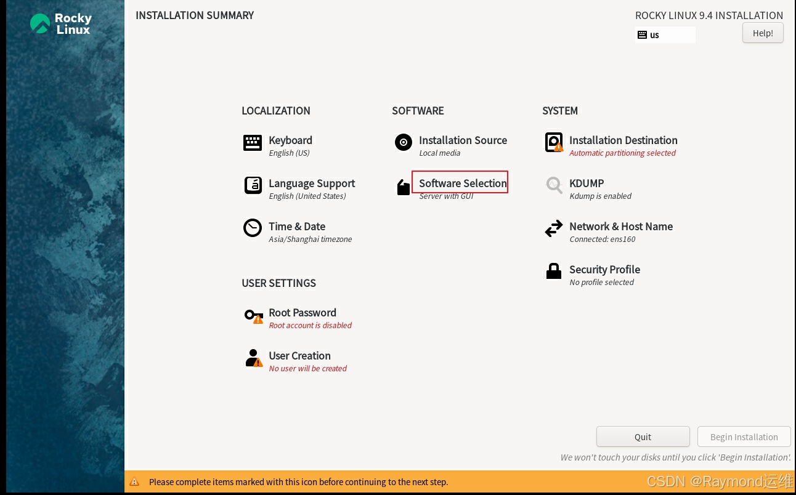The image size is (796, 495).
Task: Click the 'Please complete items marked' warning message
Action: (298, 482)
